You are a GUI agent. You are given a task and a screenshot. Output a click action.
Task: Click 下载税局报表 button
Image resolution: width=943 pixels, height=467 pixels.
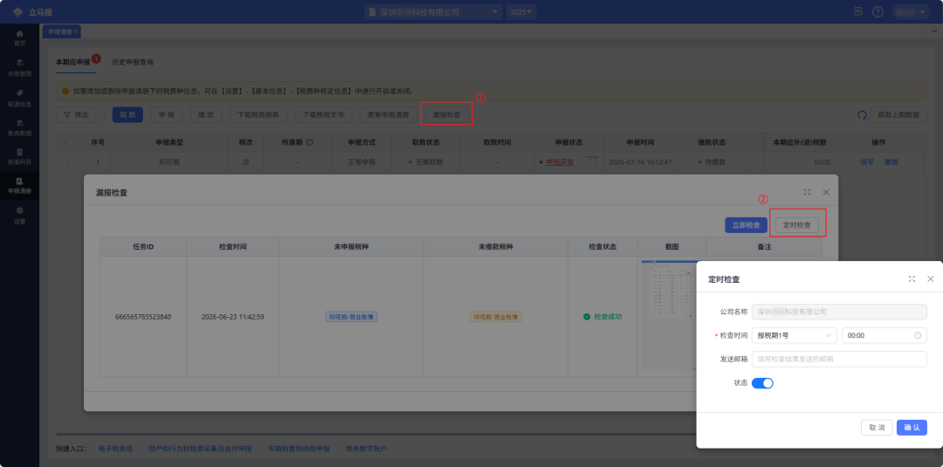258,115
